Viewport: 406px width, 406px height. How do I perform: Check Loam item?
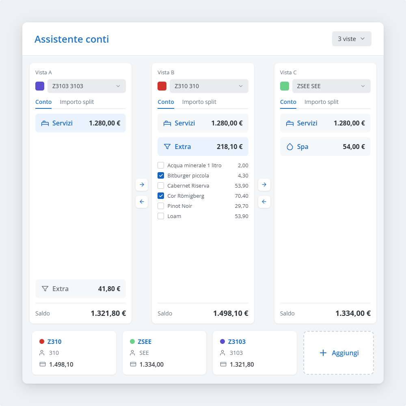pyautogui.click(x=161, y=216)
